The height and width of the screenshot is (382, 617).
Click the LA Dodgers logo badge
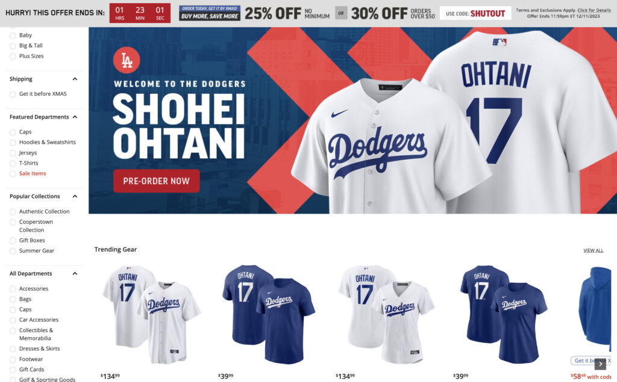(x=127, y=60)
